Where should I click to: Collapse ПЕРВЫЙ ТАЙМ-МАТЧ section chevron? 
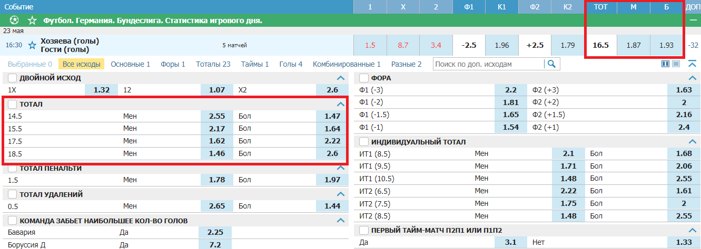pyautogui.click(x=693, y=230)
